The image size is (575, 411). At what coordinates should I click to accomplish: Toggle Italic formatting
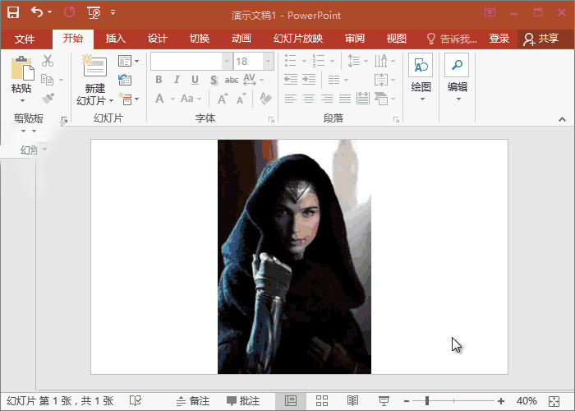[177, 80]
